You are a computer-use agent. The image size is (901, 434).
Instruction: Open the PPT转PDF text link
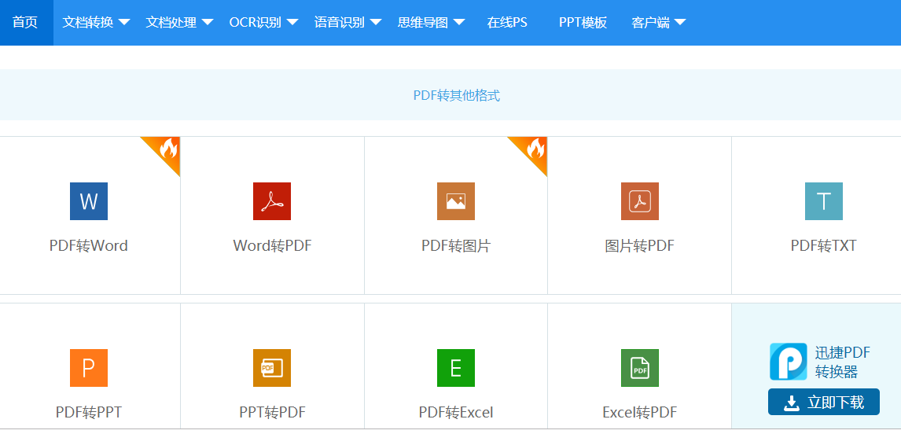tap(272, 412)
